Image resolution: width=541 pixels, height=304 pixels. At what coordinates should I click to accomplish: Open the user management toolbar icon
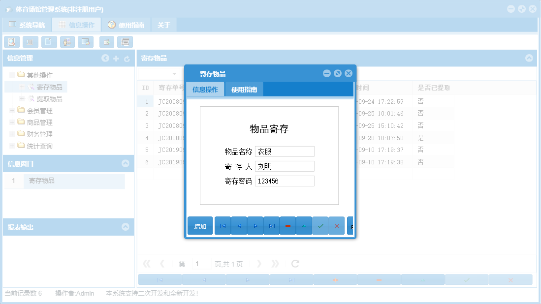click(67, 42)
